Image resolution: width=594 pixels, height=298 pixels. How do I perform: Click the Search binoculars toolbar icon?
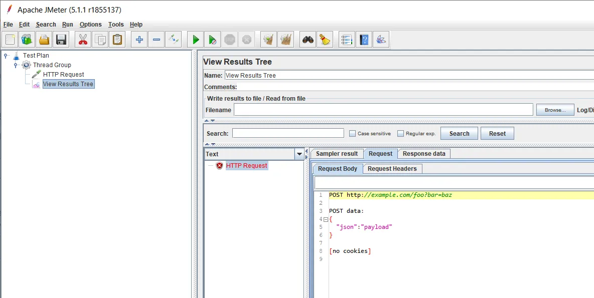pos(308,40)
